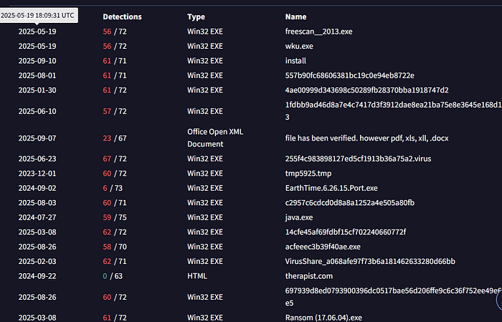Screen dimensions: 502x322
Task: Sort by the Detections column header
Action: [x=122, y=16]
